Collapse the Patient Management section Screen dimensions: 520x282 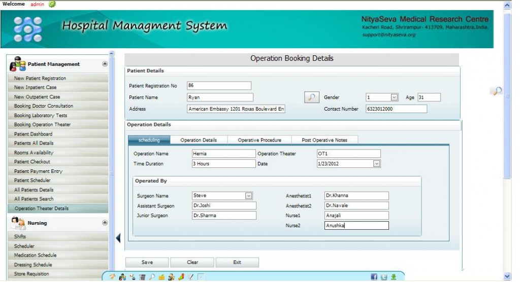(105, 64)
